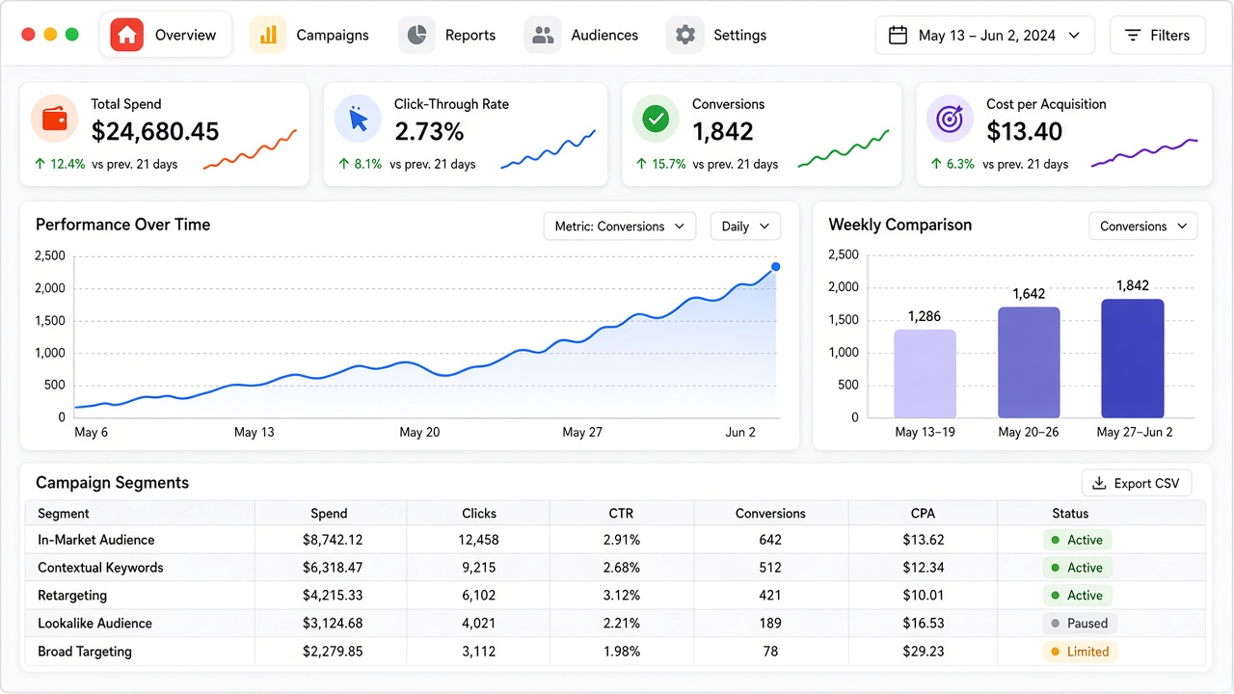Click the Export CSV button

[x=1137, y=483]
